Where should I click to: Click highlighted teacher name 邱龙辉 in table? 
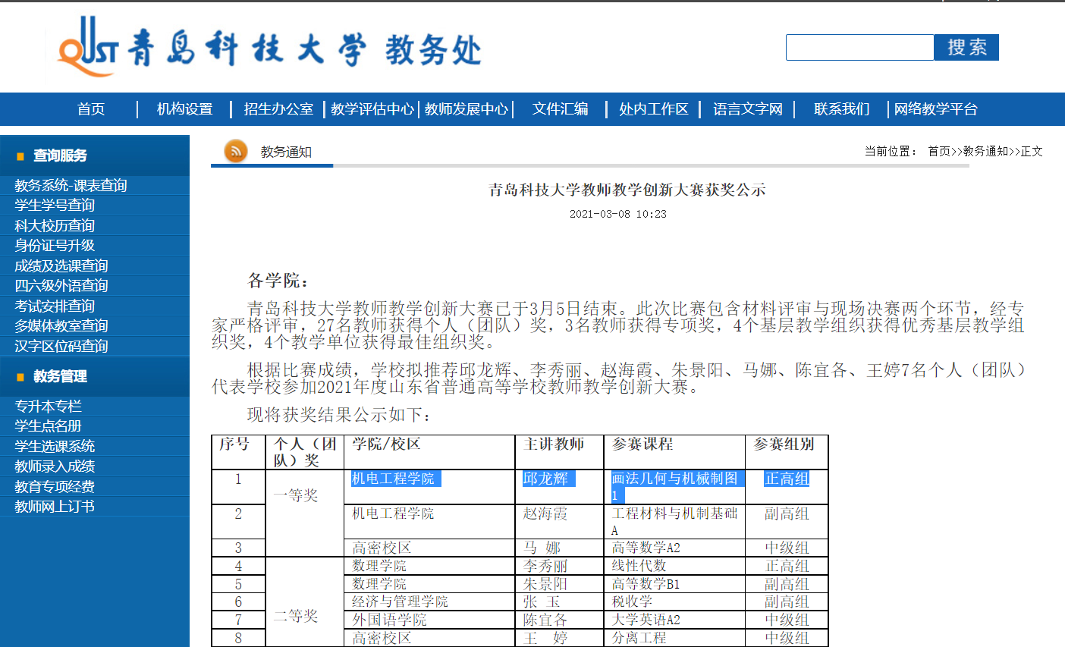click(x=545, y=479)
